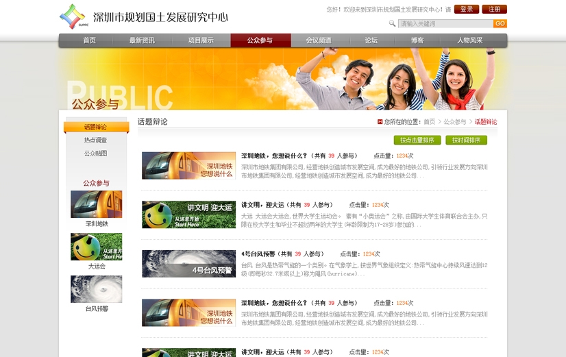Image resolution: width=566 pixels, height=357 pixels.
Task: Open the 人物风采 navigation tab
Action: click(470, 40)
